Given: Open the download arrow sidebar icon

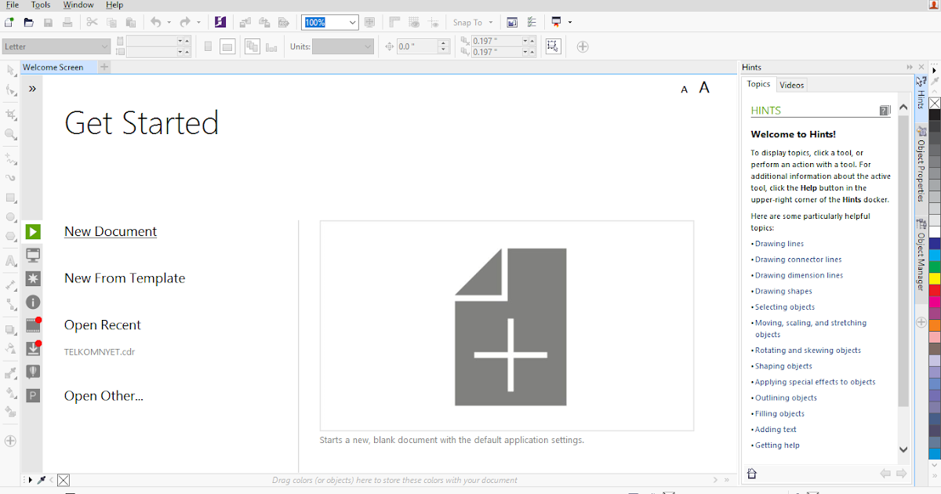Looking at the screenshot, I should (33, 348).
